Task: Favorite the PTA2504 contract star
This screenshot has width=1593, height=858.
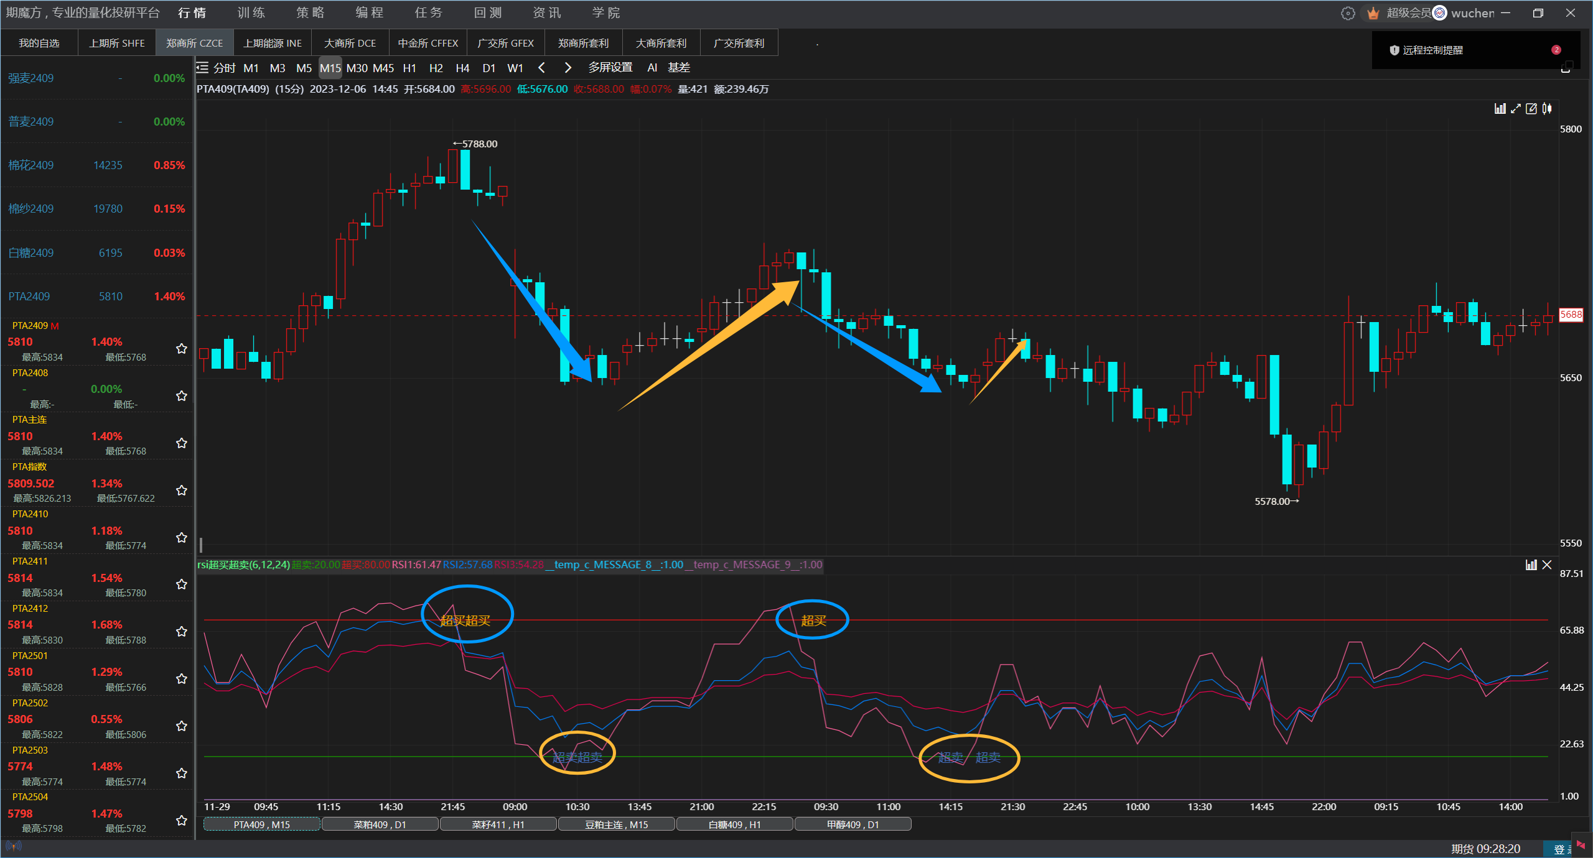Action: click(x=182, y=820)
